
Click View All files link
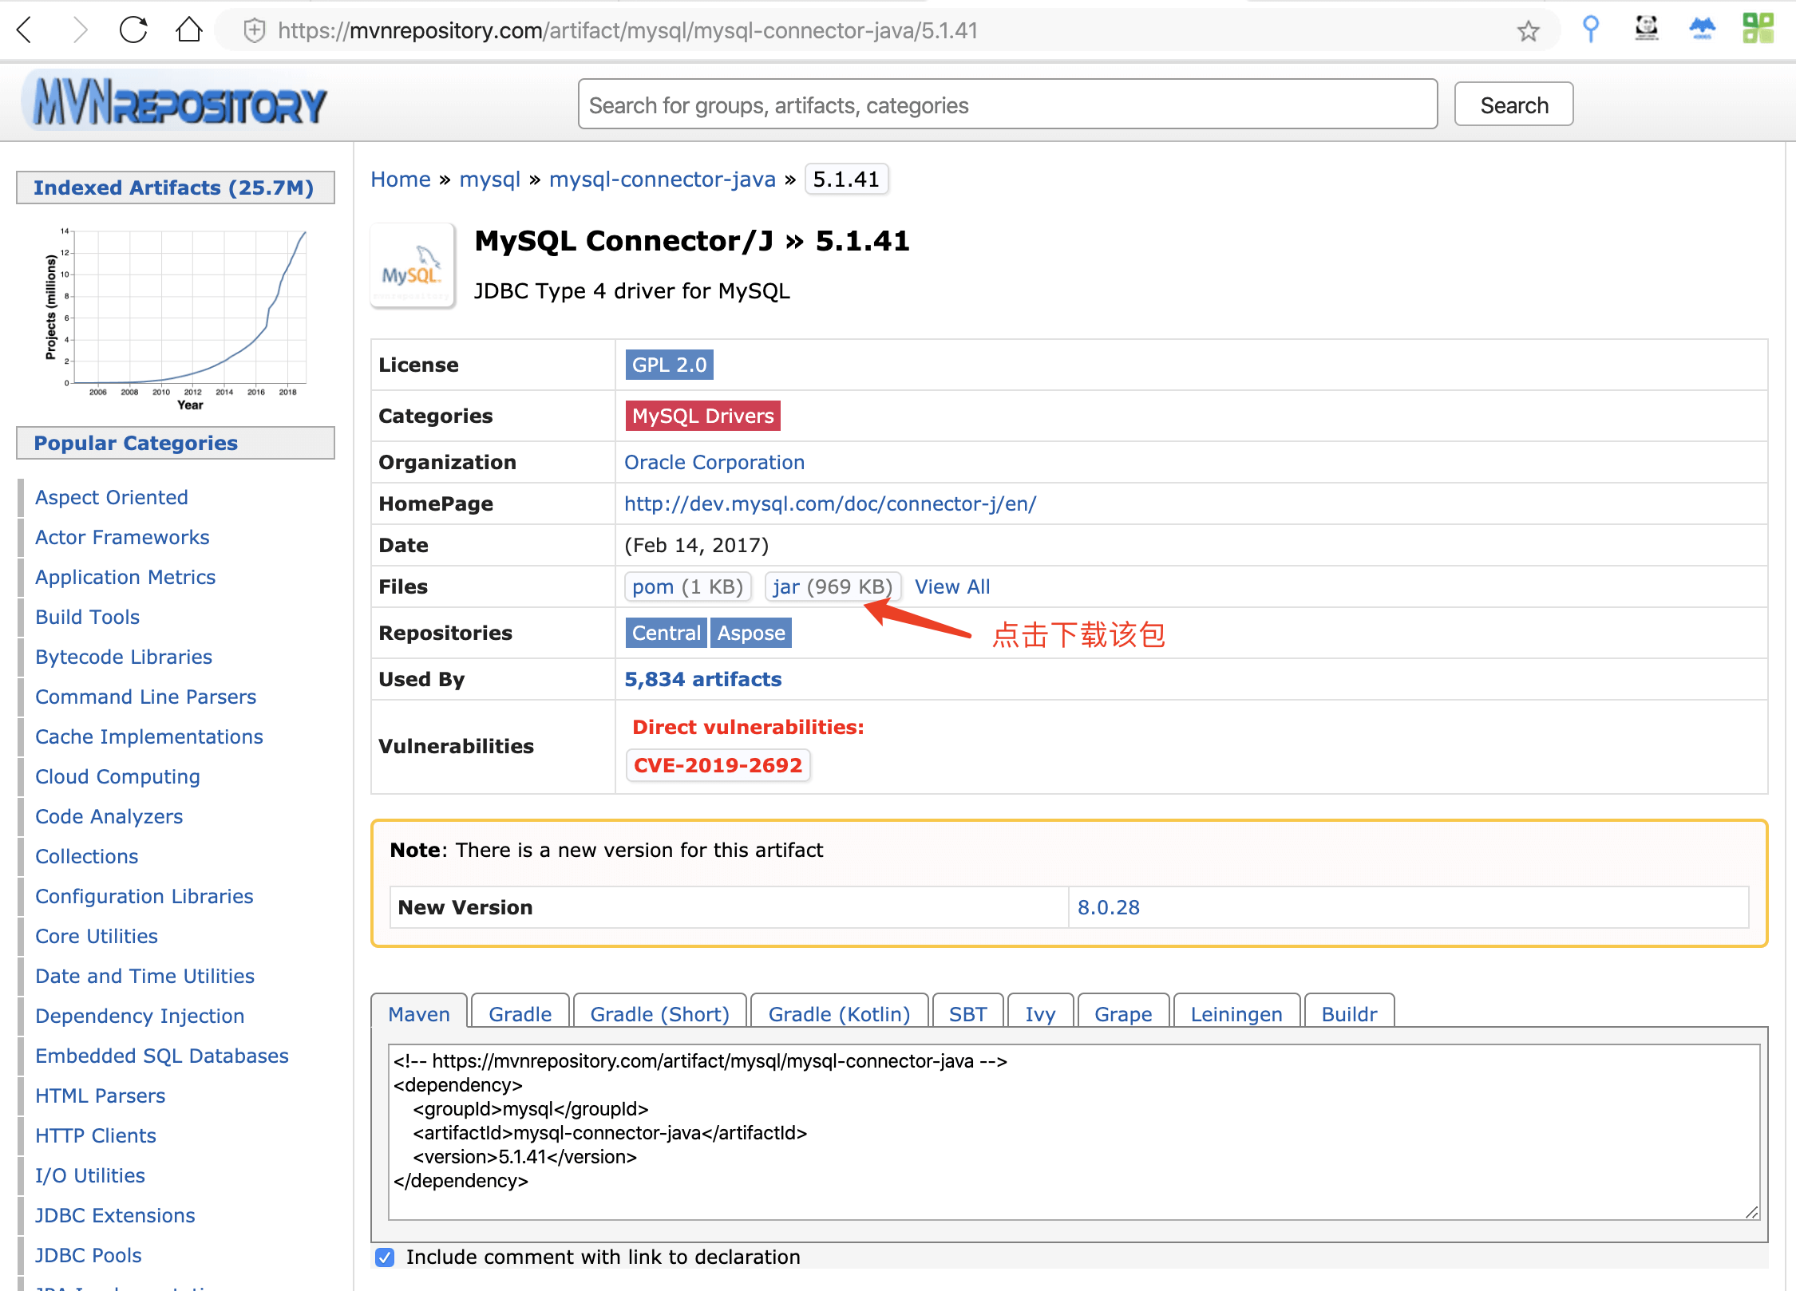click(x=951, y=586)
